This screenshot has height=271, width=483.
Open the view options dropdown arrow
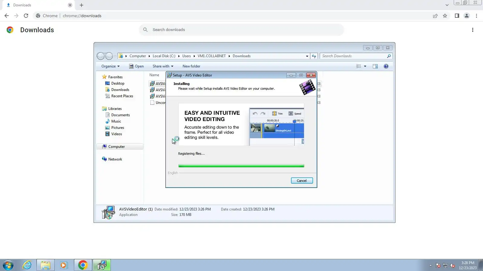tap(365, 66)
